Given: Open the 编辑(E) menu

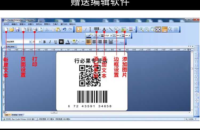Looking at the screenshot, I should [x=14, y=24].
